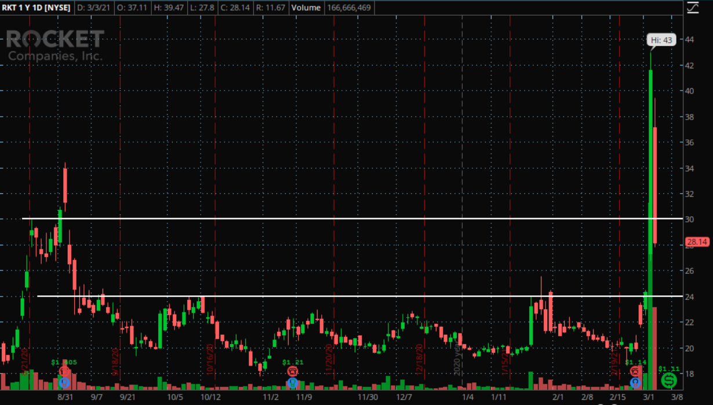Click the 18 label on the price axis

tap(690, 374)
